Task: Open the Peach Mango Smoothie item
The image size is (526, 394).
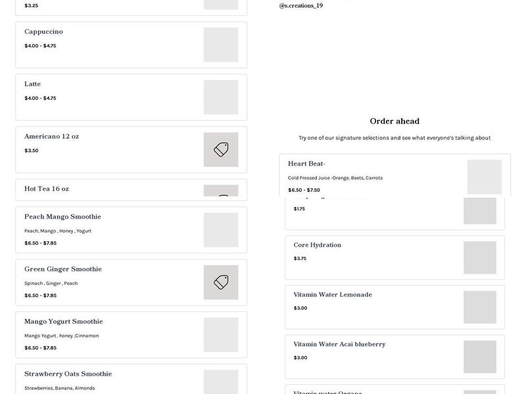Action: (x=62, y=217)
